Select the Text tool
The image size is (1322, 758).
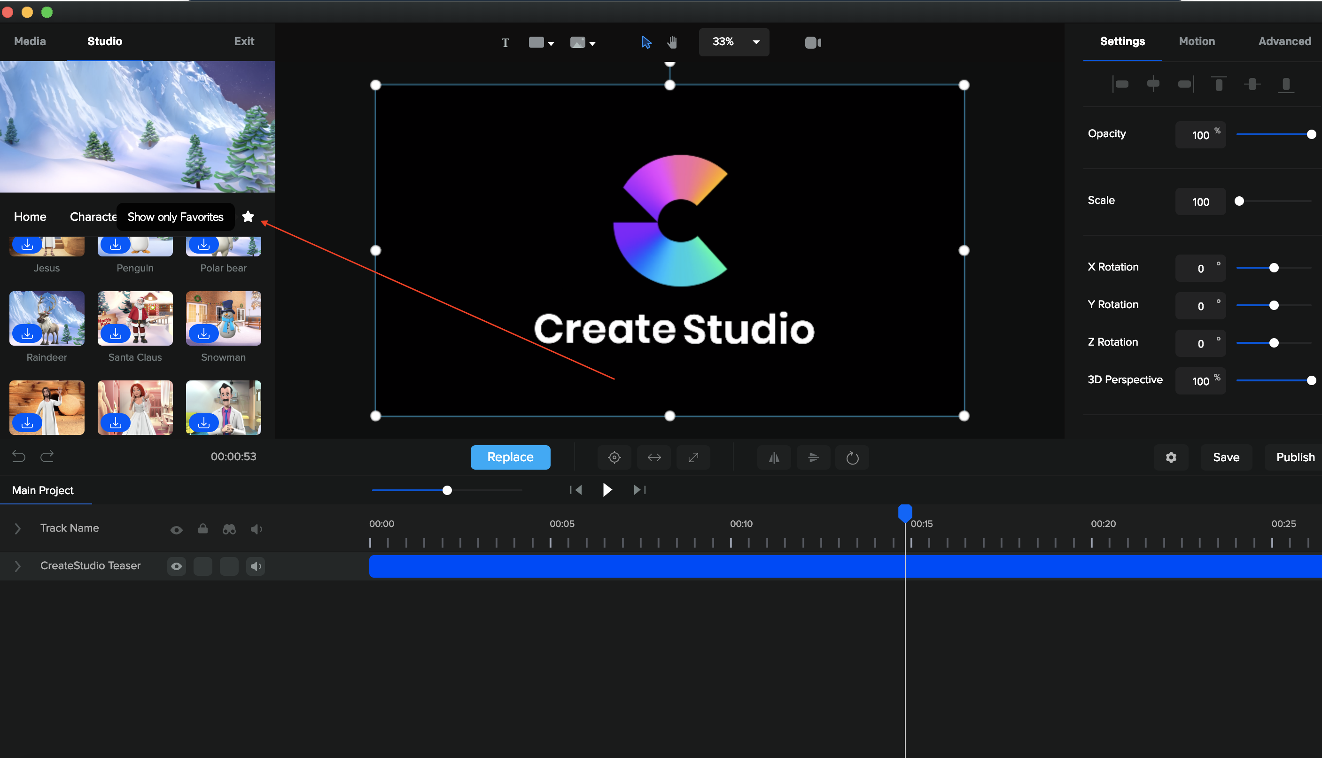(x=505, y=43)
